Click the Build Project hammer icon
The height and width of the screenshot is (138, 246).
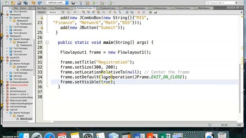81,3
